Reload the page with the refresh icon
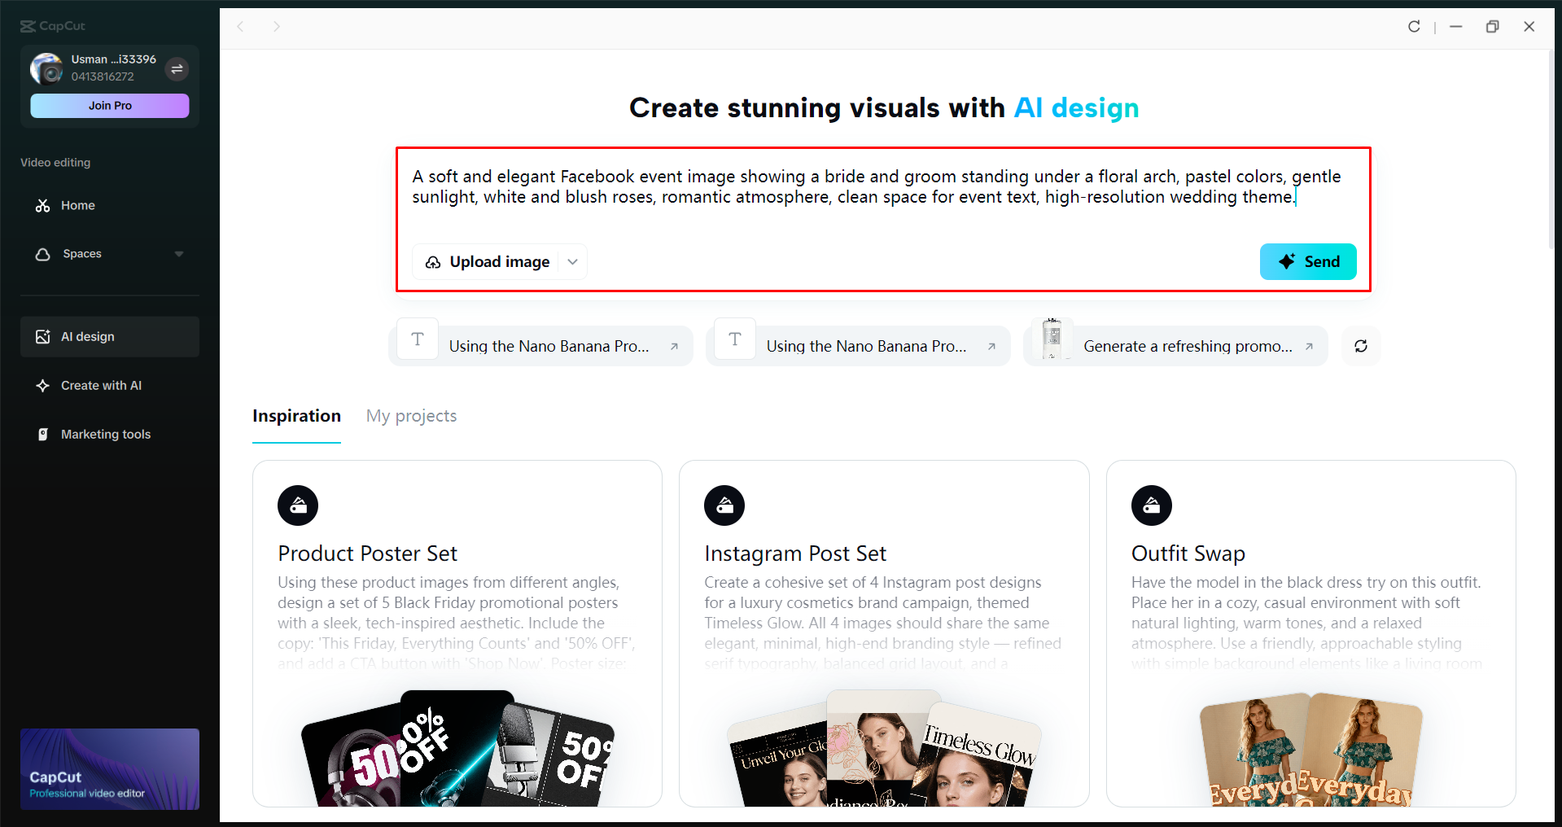 1414,26
